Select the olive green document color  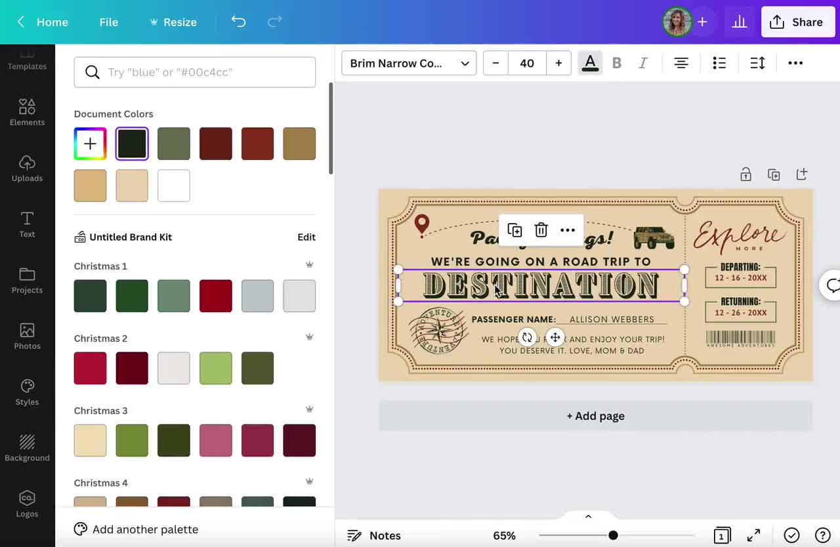[174, 144]
